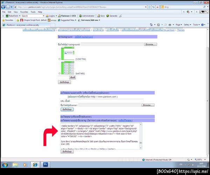This screenshot has width=210, height=175.
Task: Click the save button under background options
Action: point(64,82)
